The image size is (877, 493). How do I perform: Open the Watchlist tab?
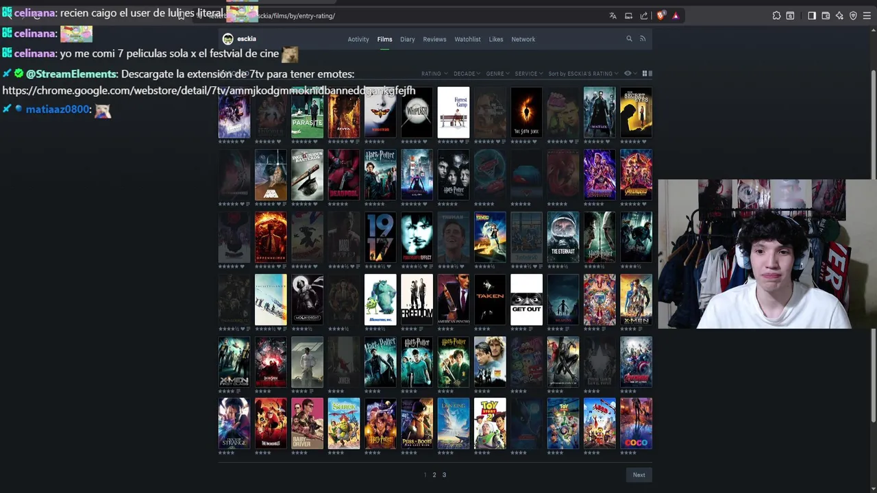(467, 39)
